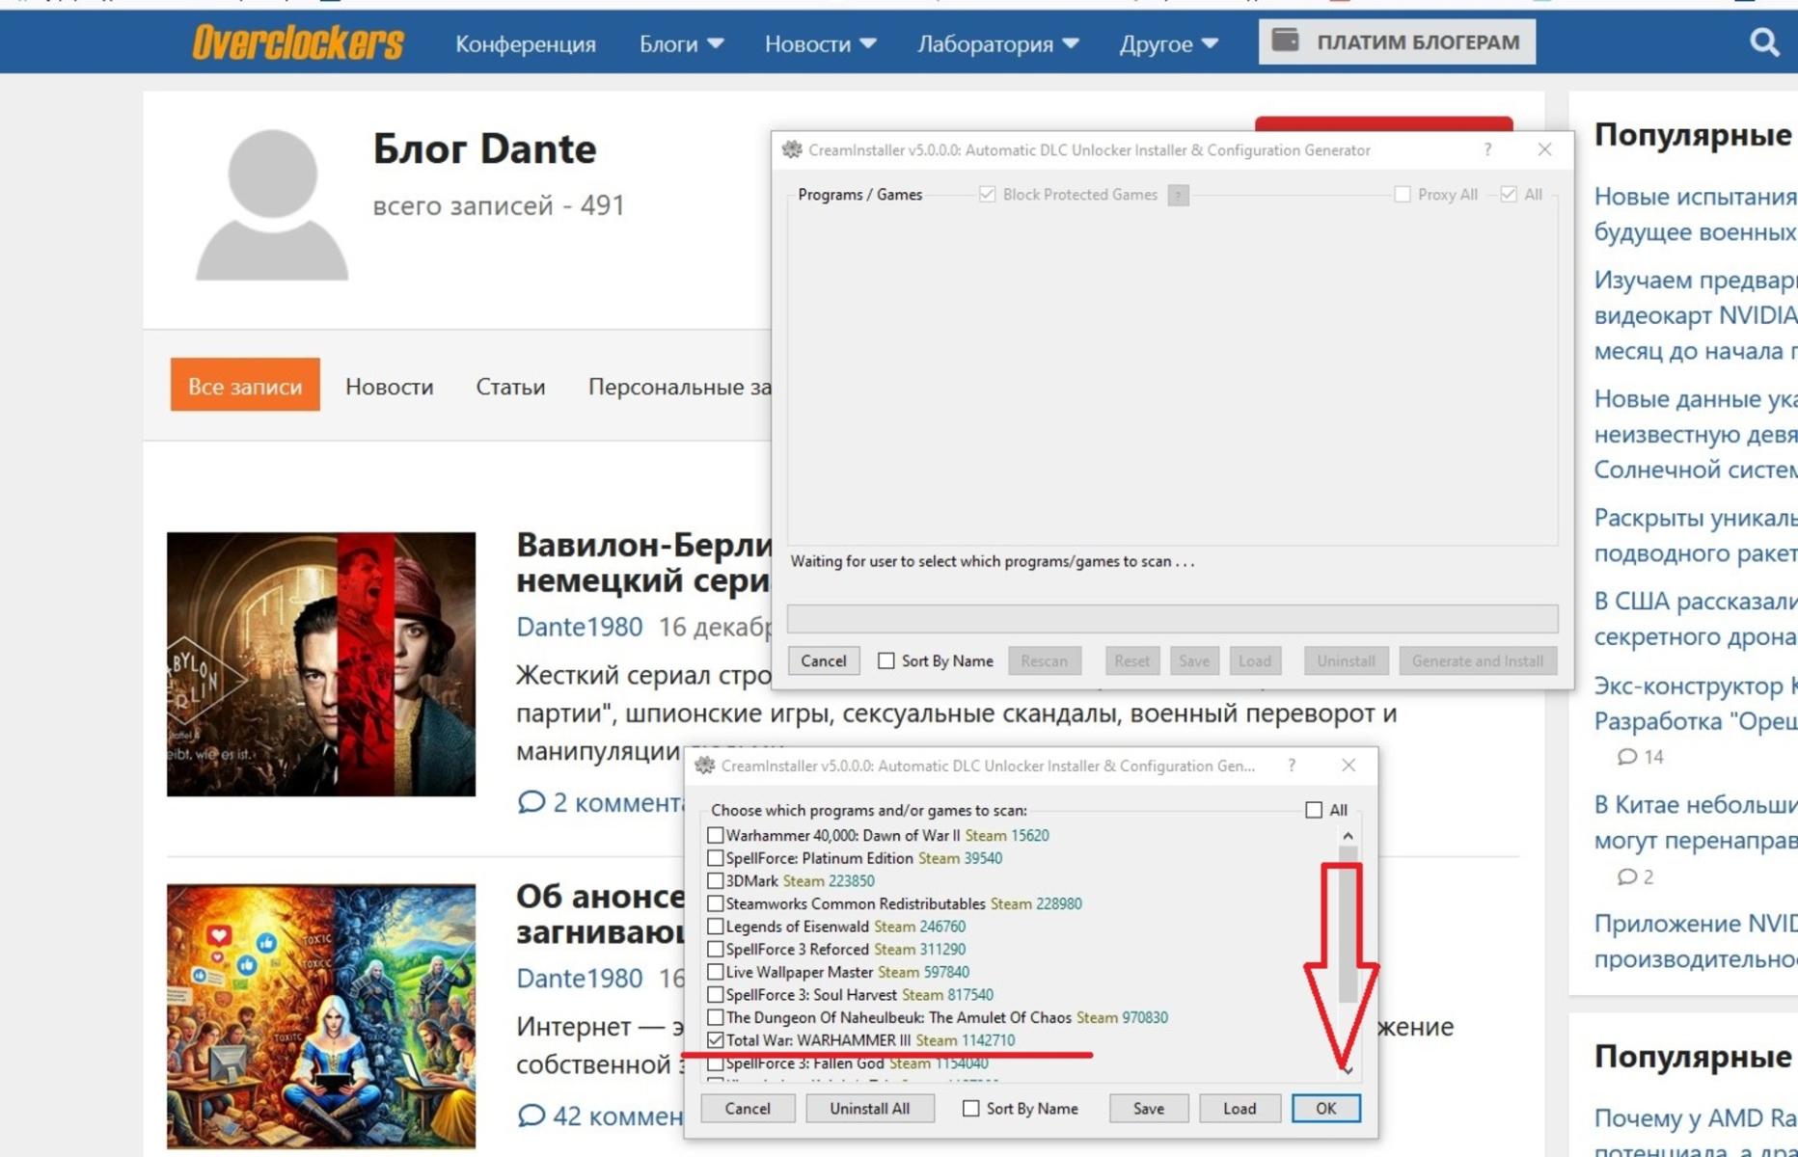Check the All box in scan selection dialog
1798x1157 pixels.
click(x=1314, y=810)
